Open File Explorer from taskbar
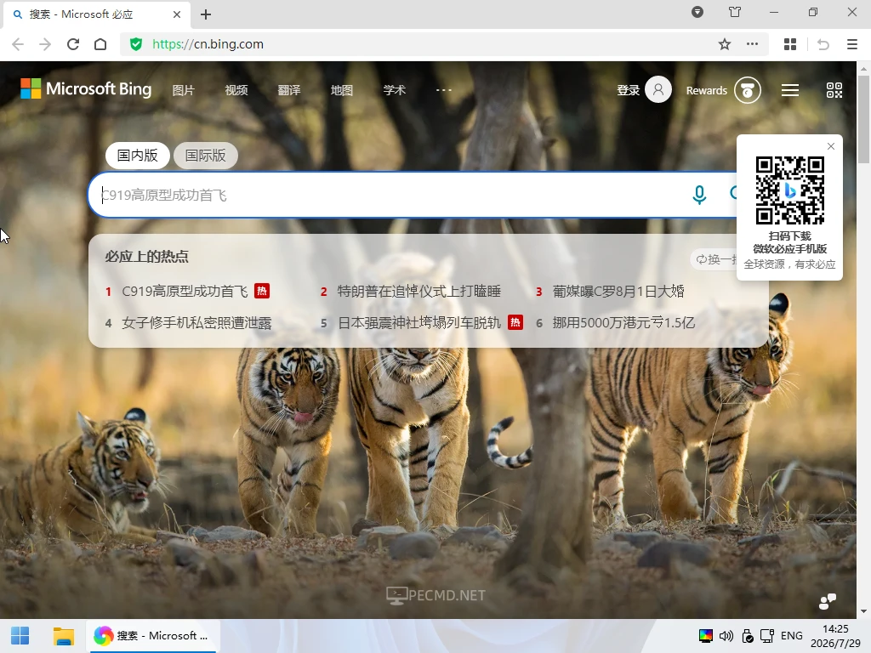871x653 pixels. tap(63, 636)
